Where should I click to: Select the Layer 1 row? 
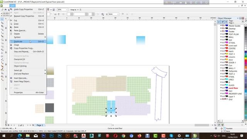[232, 97]
